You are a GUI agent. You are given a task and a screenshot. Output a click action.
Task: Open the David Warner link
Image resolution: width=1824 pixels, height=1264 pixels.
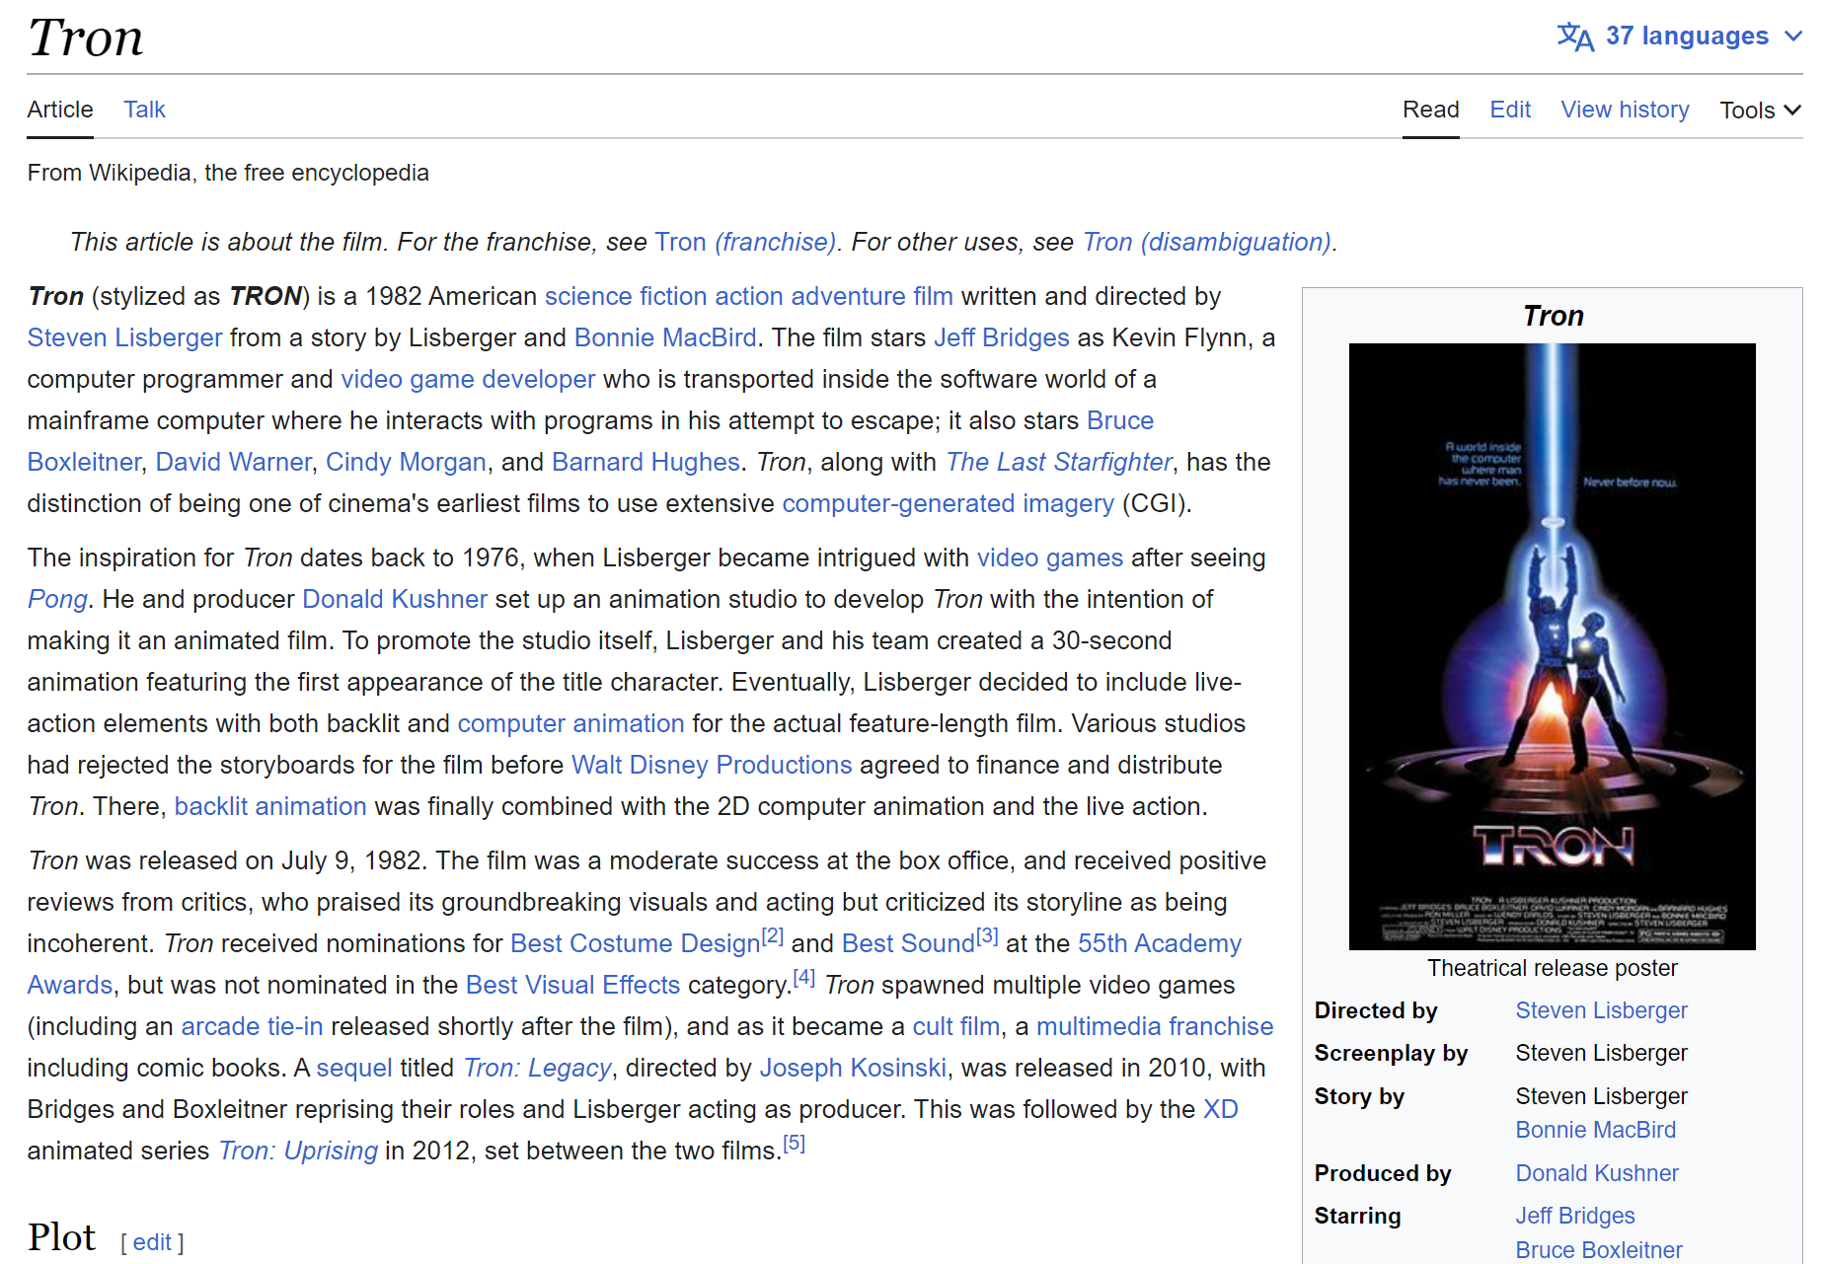click(x=233, y=462)
